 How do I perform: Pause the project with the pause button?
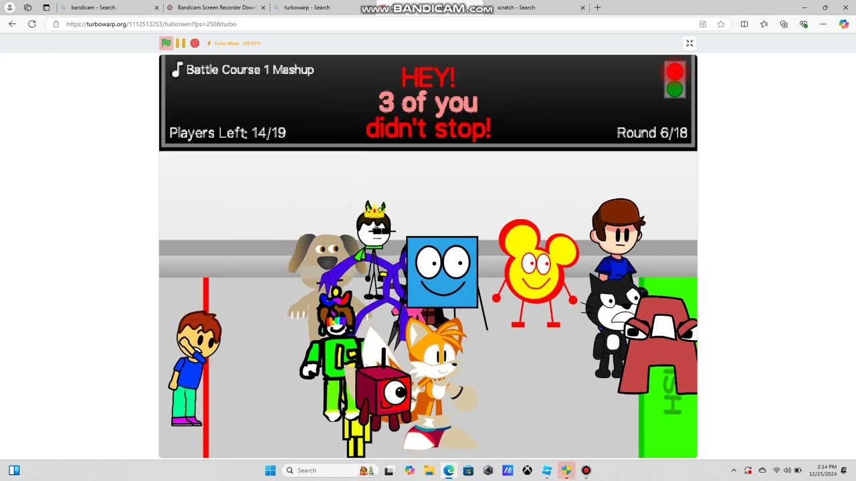(181, 43)
